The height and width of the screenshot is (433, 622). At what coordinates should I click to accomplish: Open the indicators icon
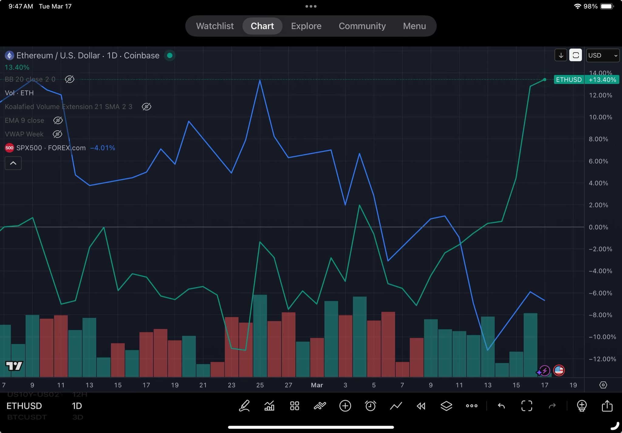click(320, 406)
